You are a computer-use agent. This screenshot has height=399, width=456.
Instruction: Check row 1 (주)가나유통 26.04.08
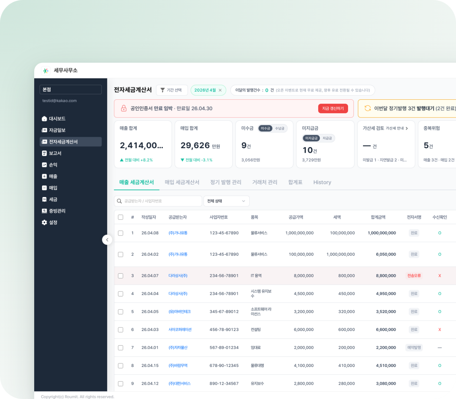pos(120,233)
